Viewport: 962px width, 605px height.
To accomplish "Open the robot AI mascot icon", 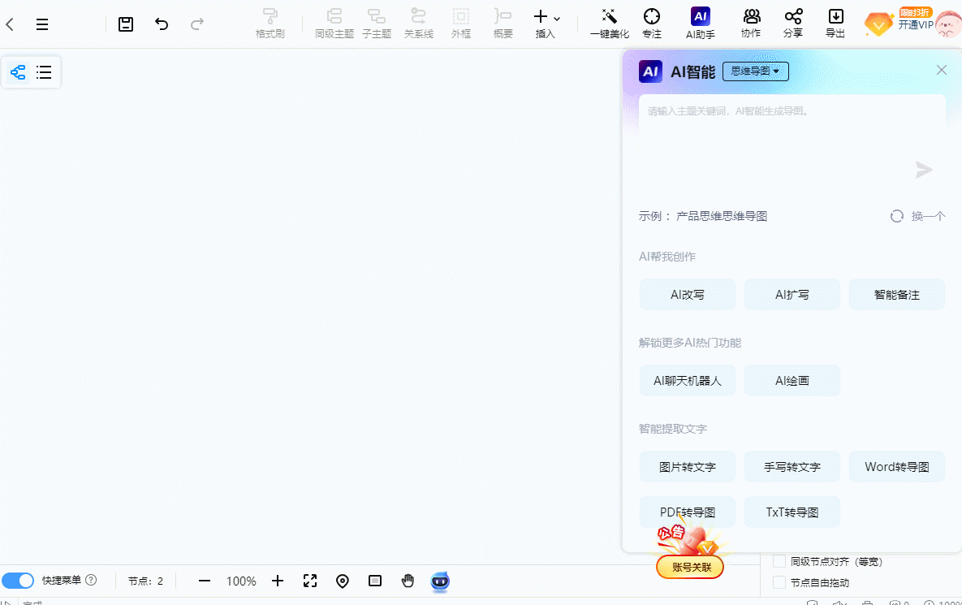I will [440, 581].
